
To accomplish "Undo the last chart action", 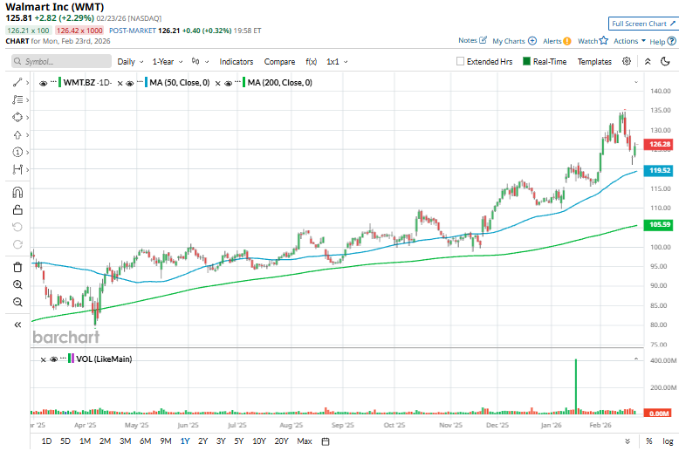I will pos(17,227).
